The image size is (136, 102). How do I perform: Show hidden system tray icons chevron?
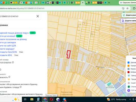130,99
